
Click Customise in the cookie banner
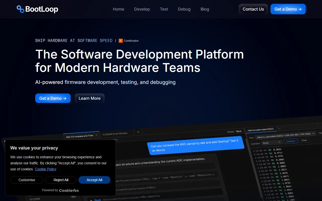pyautogui.click(x=27, y=180)
